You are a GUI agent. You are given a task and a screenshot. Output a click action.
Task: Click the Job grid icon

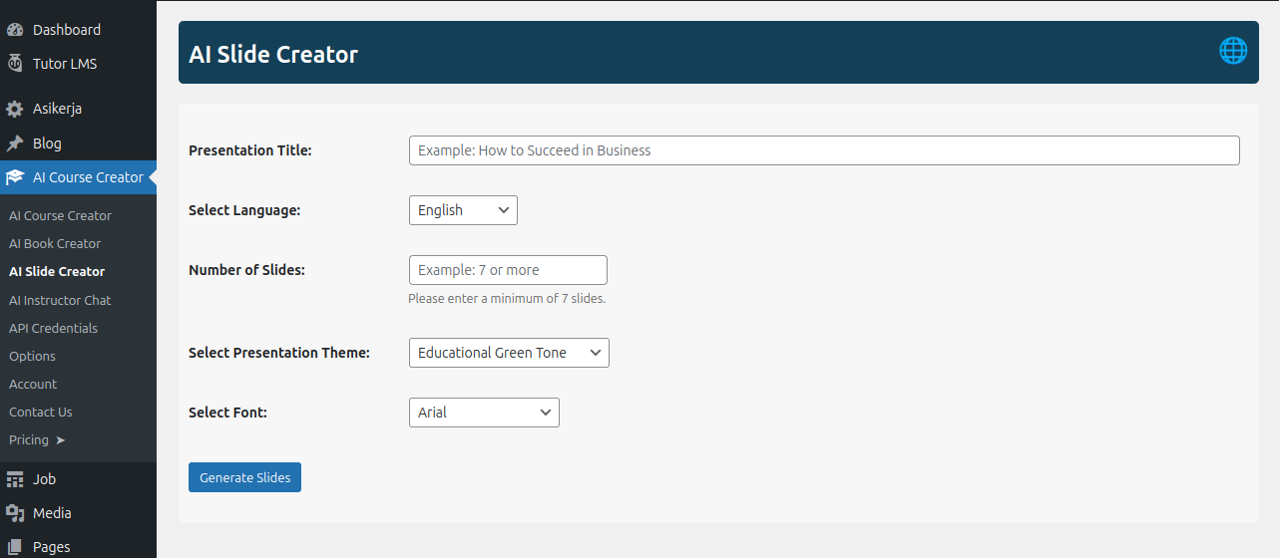[15, 479]
